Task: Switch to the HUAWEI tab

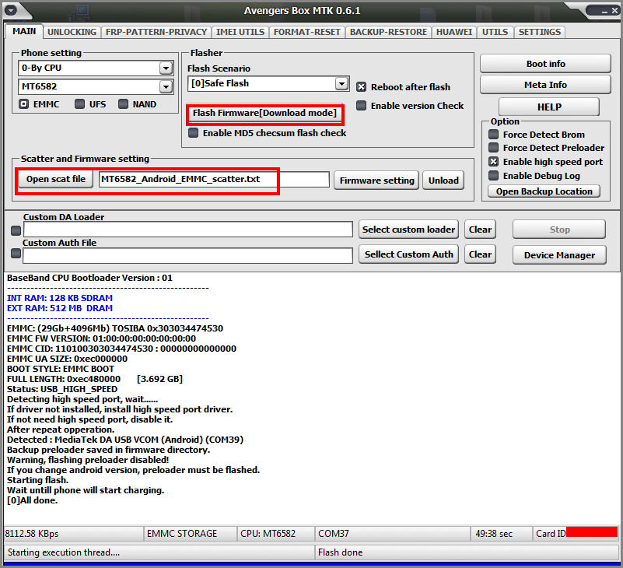Action: coord(454,32)
